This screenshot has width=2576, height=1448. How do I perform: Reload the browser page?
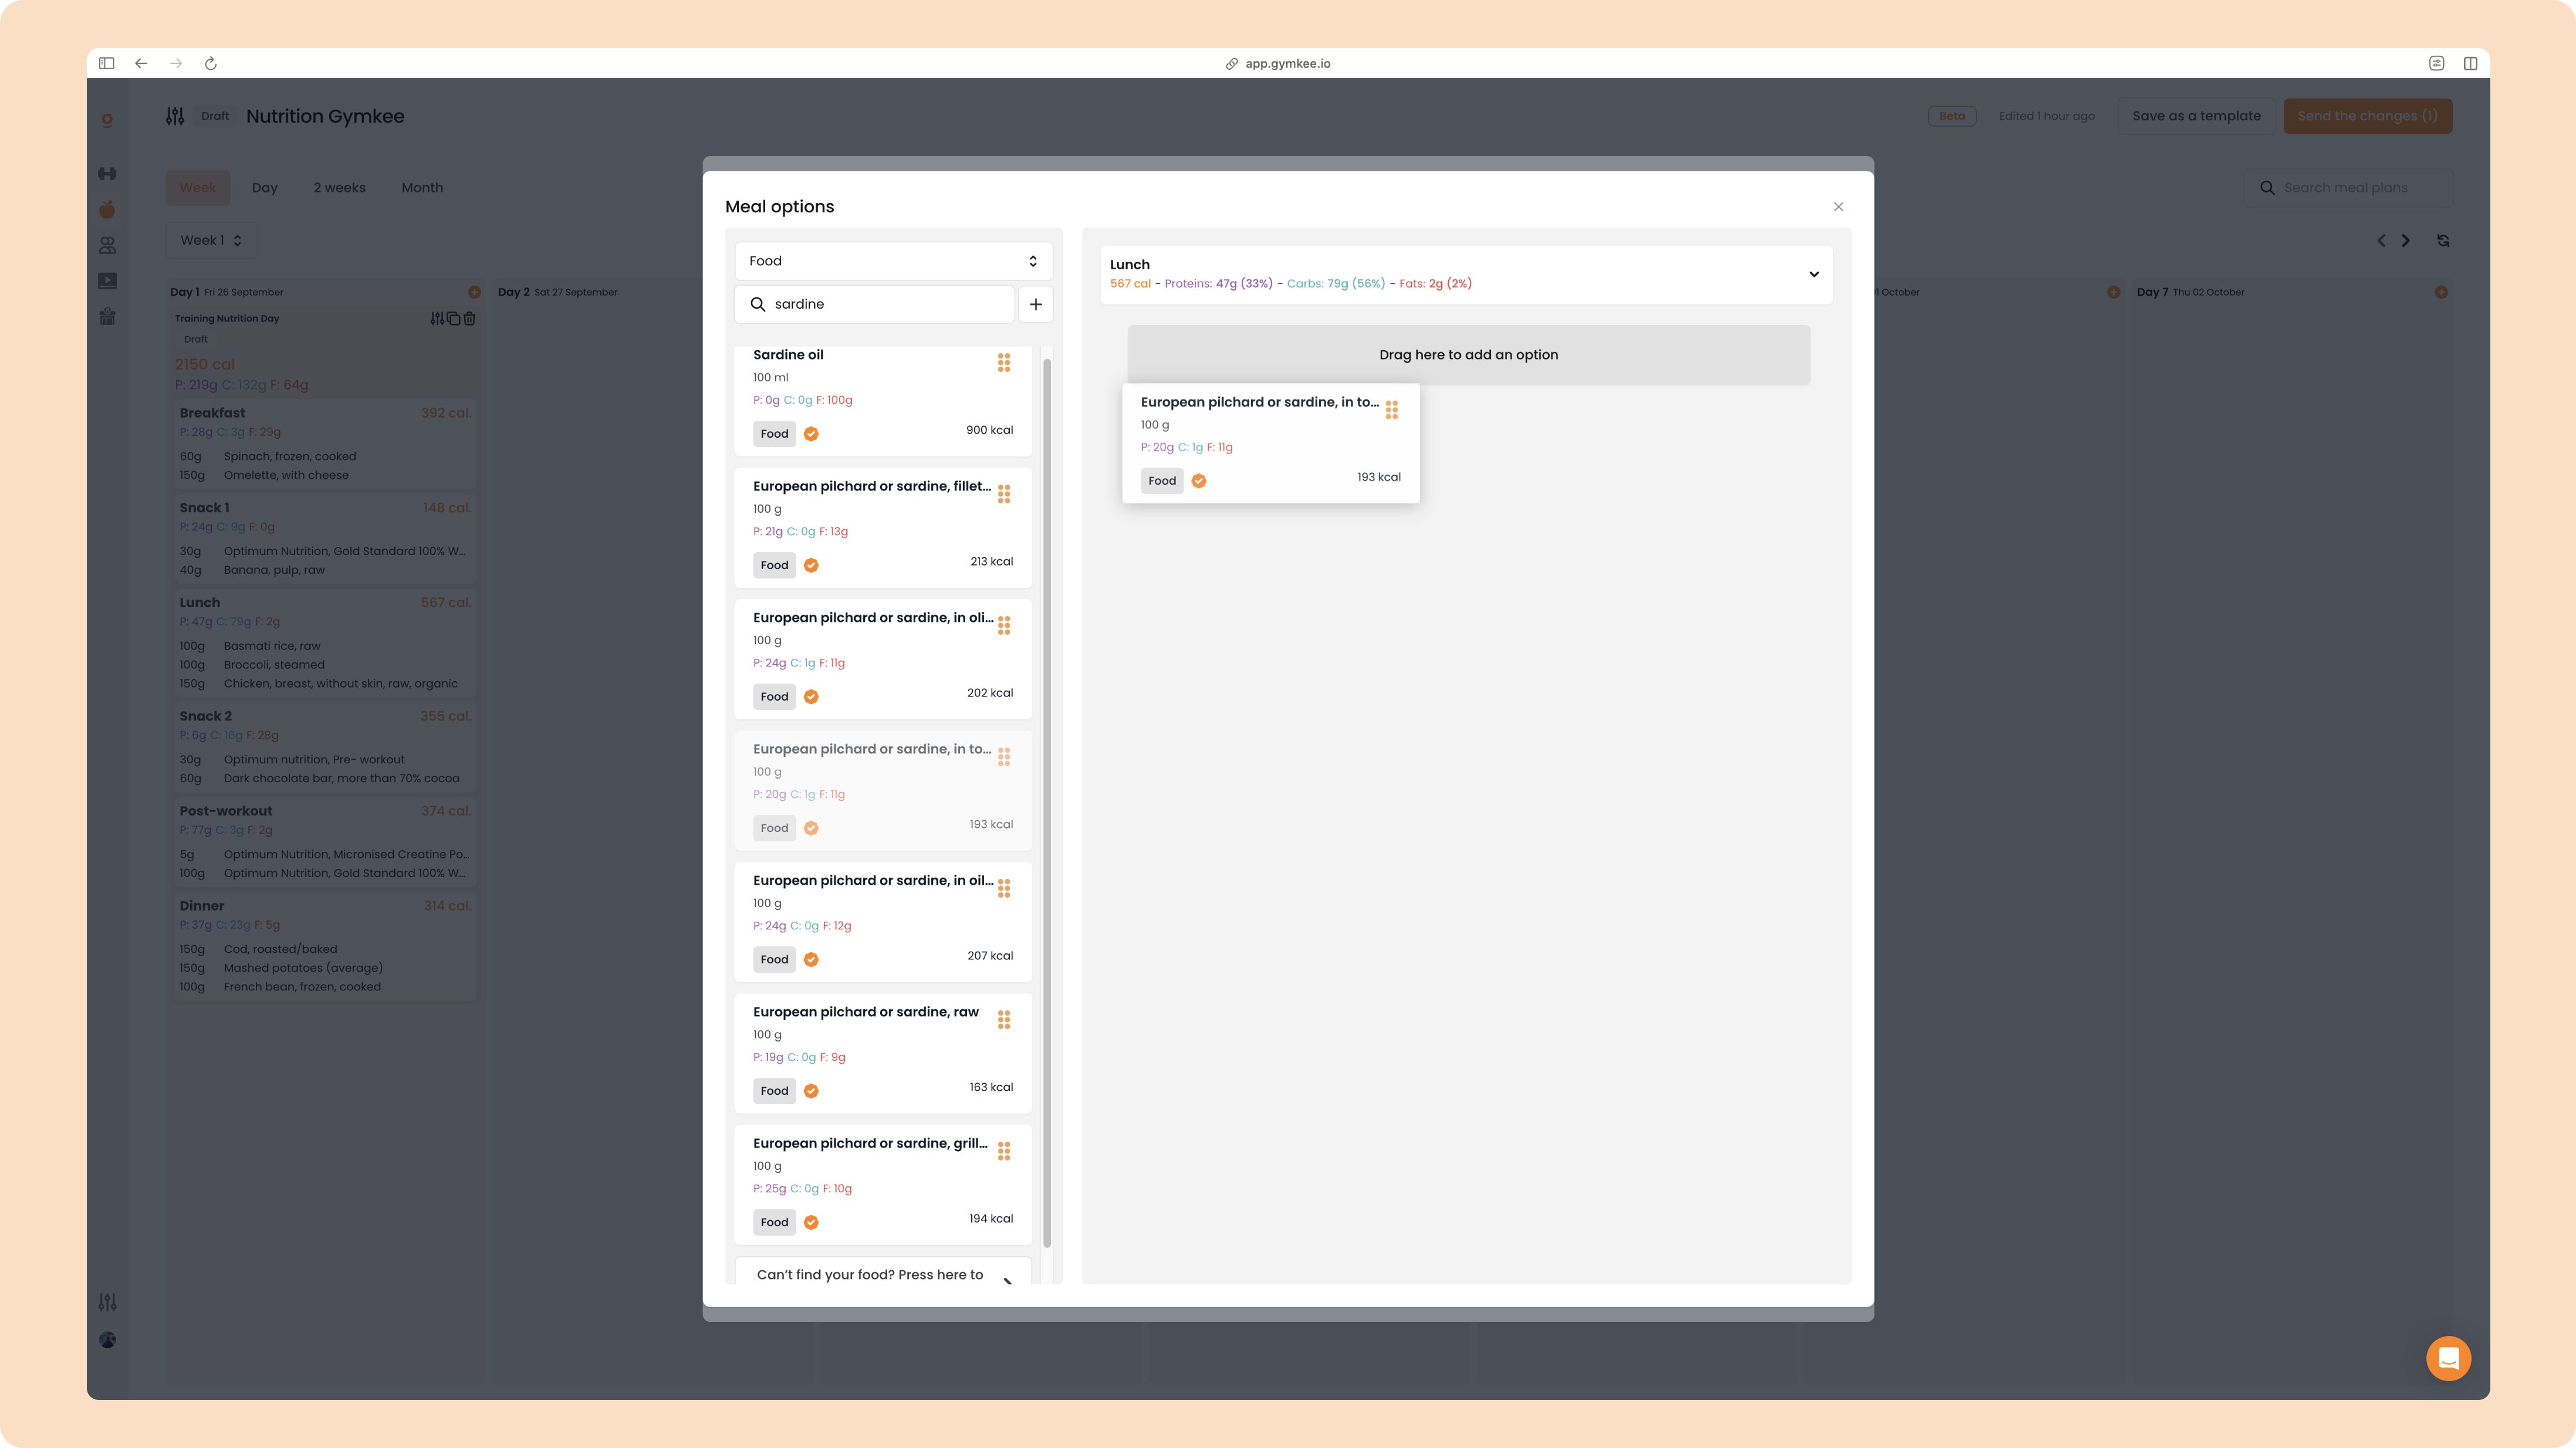211,63
